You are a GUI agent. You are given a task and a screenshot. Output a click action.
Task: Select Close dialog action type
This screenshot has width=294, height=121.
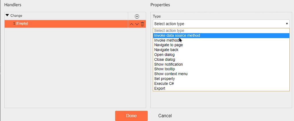pyautogui.click(x=221, y=59)
